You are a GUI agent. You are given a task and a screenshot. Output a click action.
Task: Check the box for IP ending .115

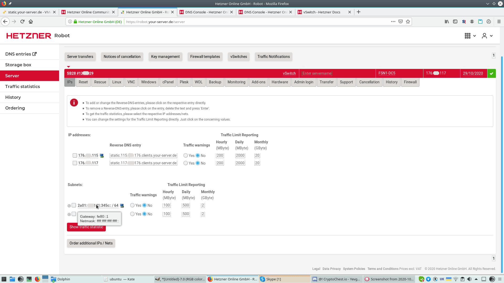(75, 156)
